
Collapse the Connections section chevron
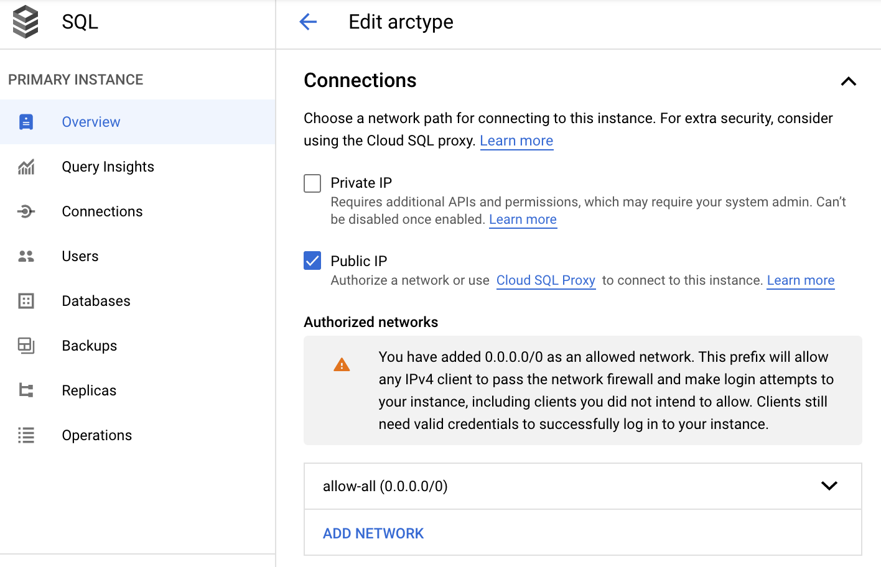click(x=849, y=81)
